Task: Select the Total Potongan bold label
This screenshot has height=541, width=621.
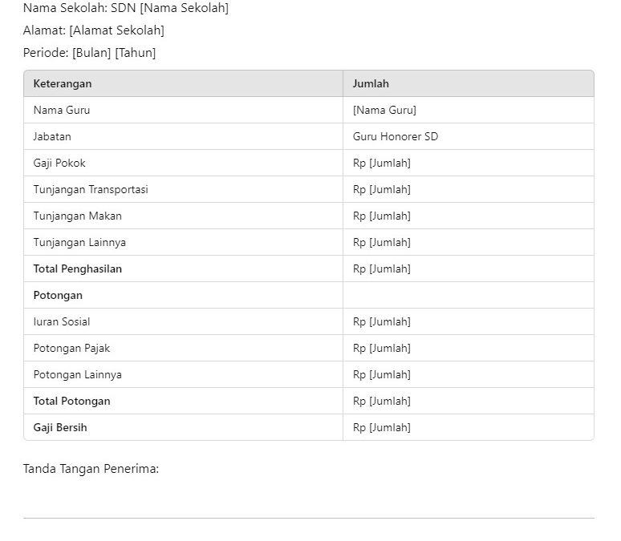Action: pyautogui.click(x=71, y=401)
